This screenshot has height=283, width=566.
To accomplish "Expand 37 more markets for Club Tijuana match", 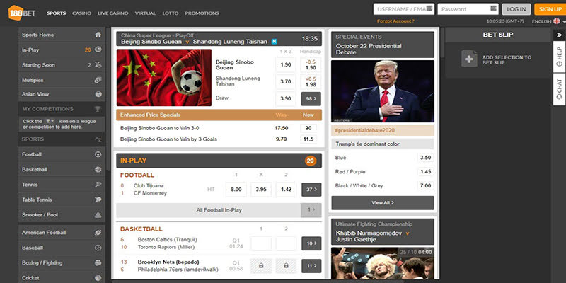I will tap(311, 189).
